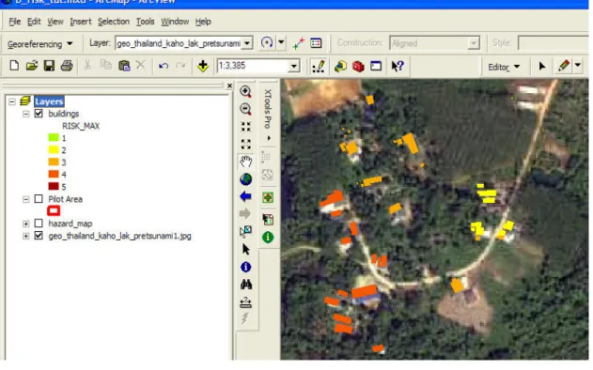This screenshot has height=370, width=593.
Task: Open the Selection menu
Action: pyautogui.click(x=114, y=22)
